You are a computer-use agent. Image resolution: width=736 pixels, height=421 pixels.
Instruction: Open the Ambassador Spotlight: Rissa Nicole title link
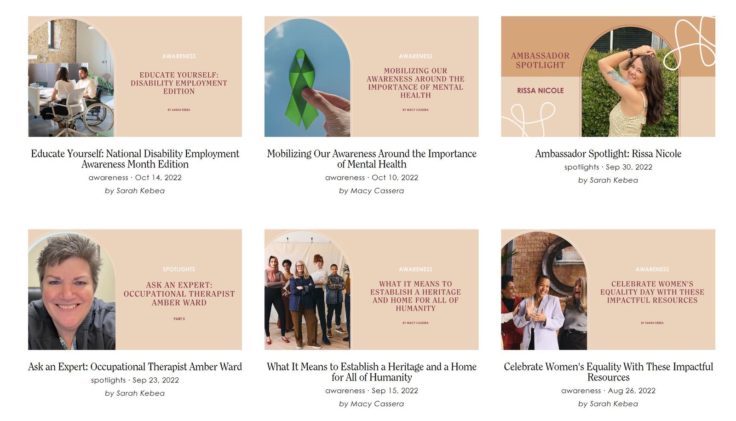tap(608, 154)
